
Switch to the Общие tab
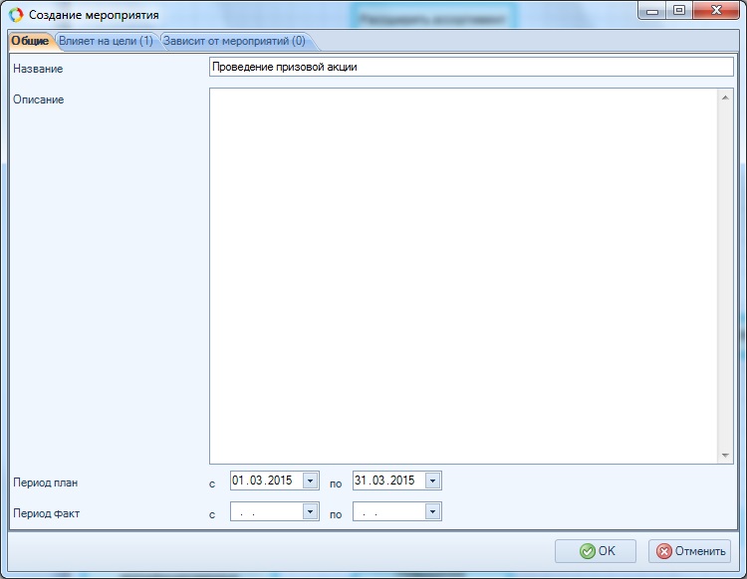(30, 41)
